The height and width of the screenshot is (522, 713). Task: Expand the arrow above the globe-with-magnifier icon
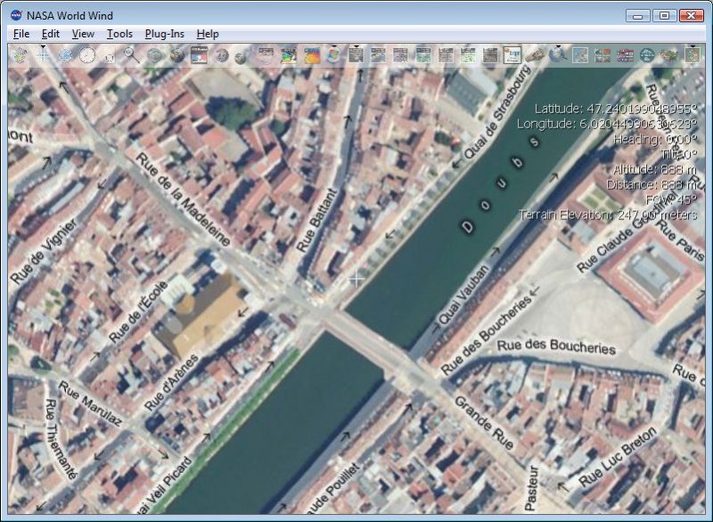558,46
